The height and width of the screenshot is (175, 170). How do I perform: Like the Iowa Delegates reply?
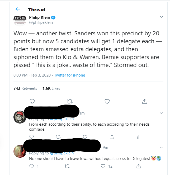click(x=103, y=166)
